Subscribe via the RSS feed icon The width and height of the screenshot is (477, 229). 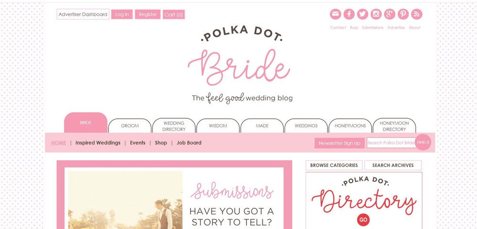click(416, 14)
